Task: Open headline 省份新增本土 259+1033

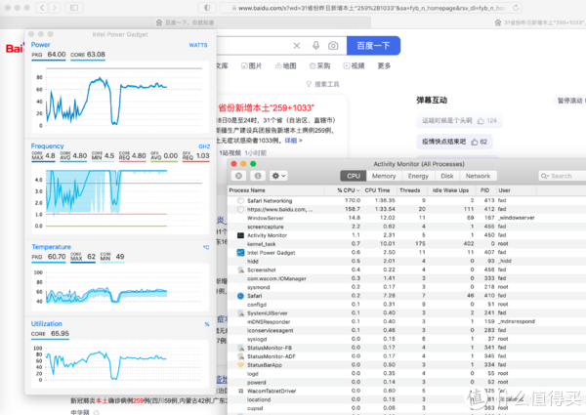Action: [x=267, y=108]
